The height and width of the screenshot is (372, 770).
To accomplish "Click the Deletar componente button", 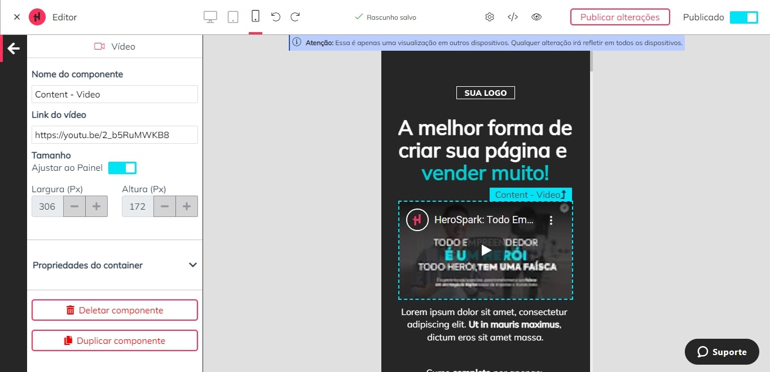I will pos(115,310).
